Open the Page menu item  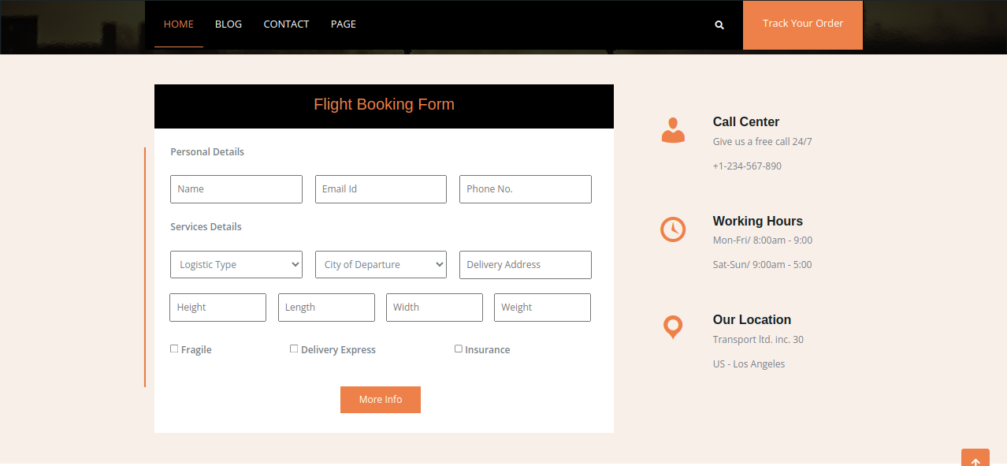pos(344,24)
